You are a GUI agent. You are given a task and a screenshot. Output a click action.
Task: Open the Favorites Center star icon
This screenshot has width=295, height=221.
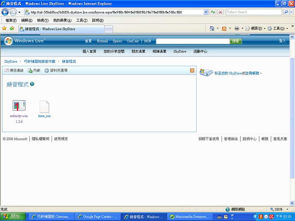pos(4,28)
